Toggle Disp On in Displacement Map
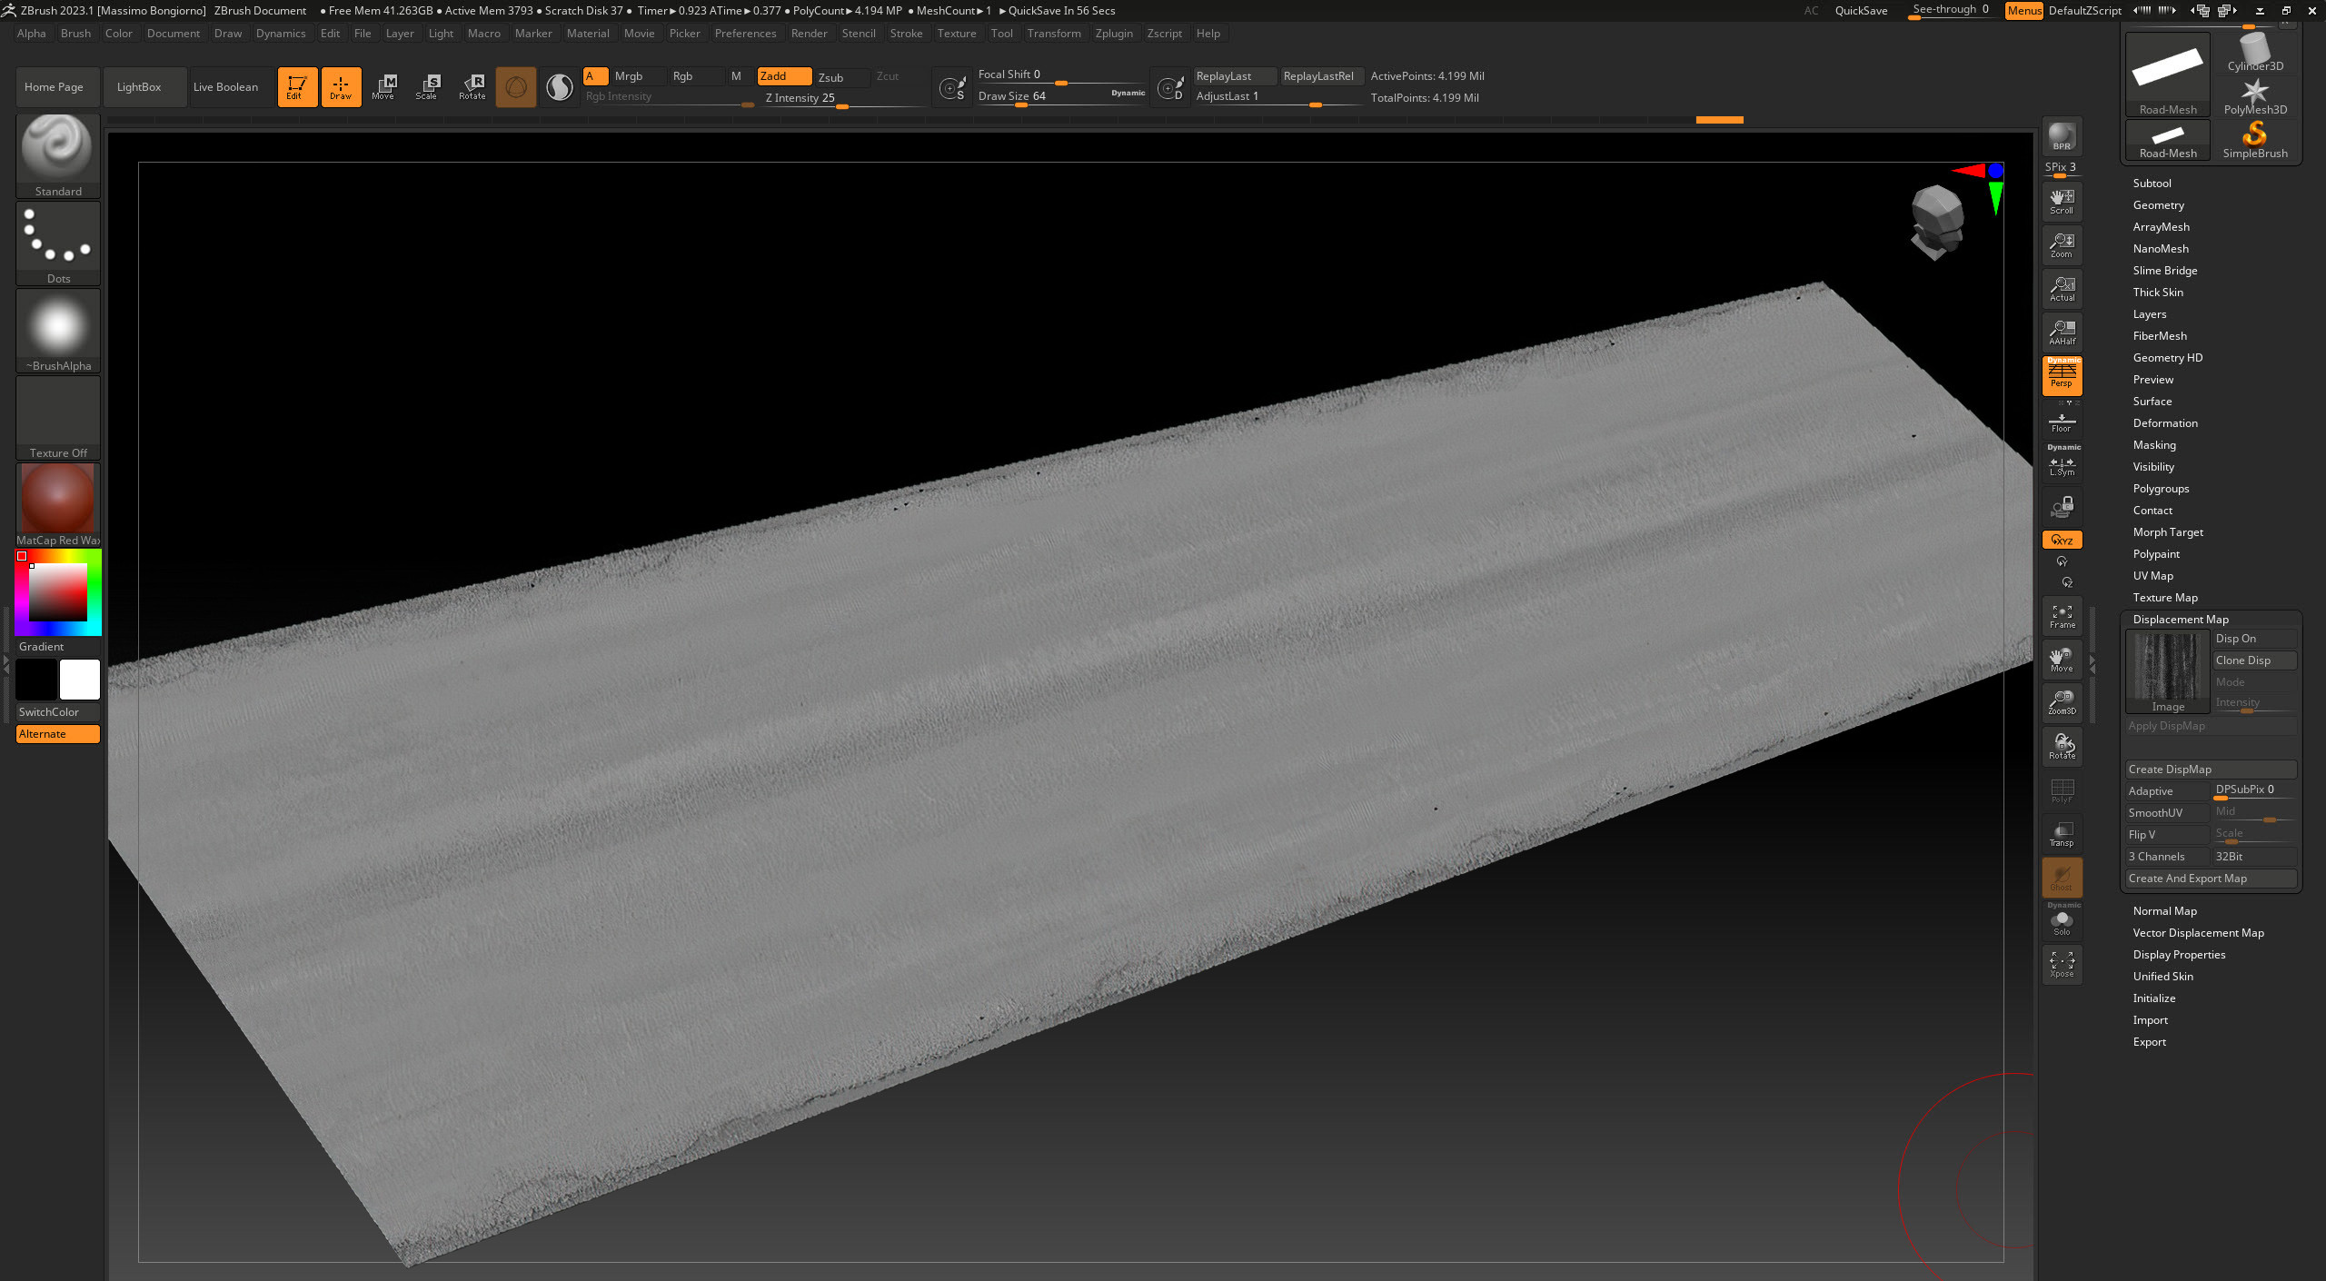The height and width of the screenshot is (1281, 2326). pos(2254,639)
